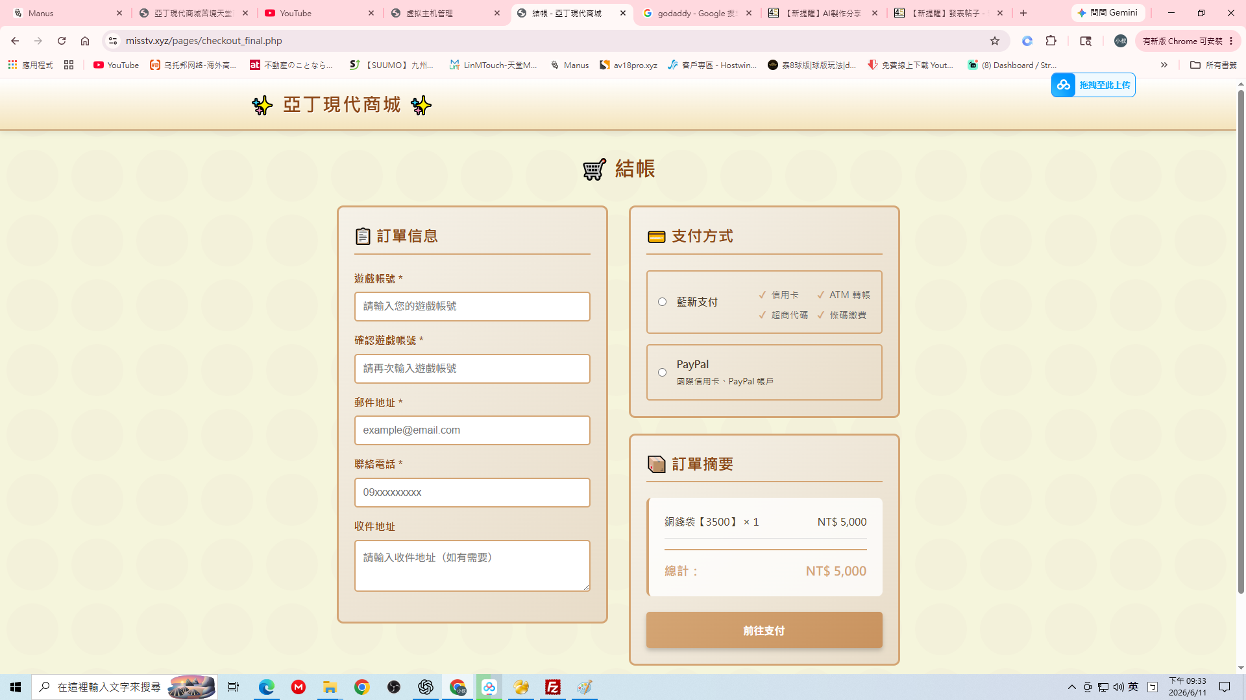
Task: Click the blue circular sync extension icon
Action: coord(1027,41)
